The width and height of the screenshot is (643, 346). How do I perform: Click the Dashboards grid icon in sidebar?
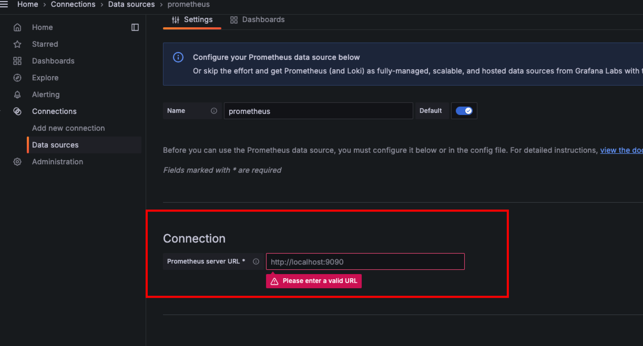(17, 61)
